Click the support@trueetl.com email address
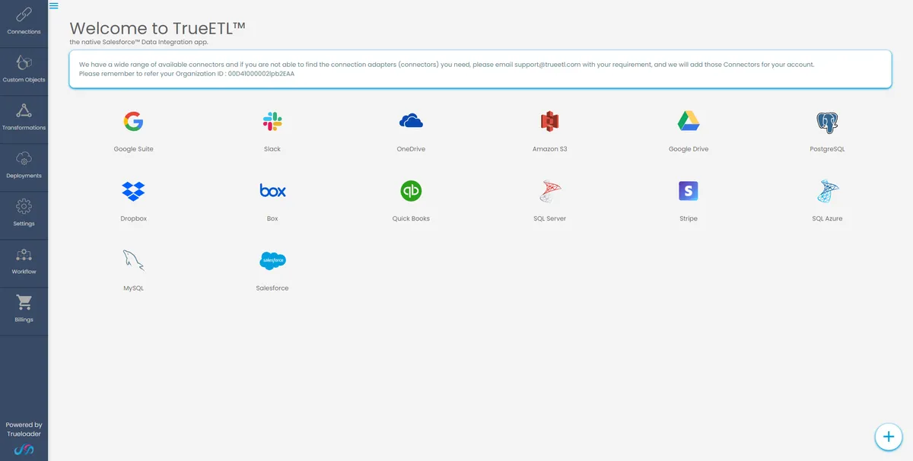913x461 pixels. (x=547, y=65)
